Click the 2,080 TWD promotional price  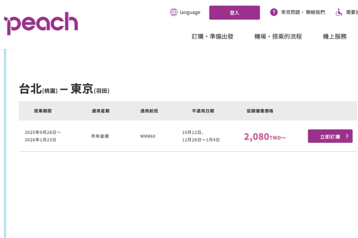click(x=265, y=137)
